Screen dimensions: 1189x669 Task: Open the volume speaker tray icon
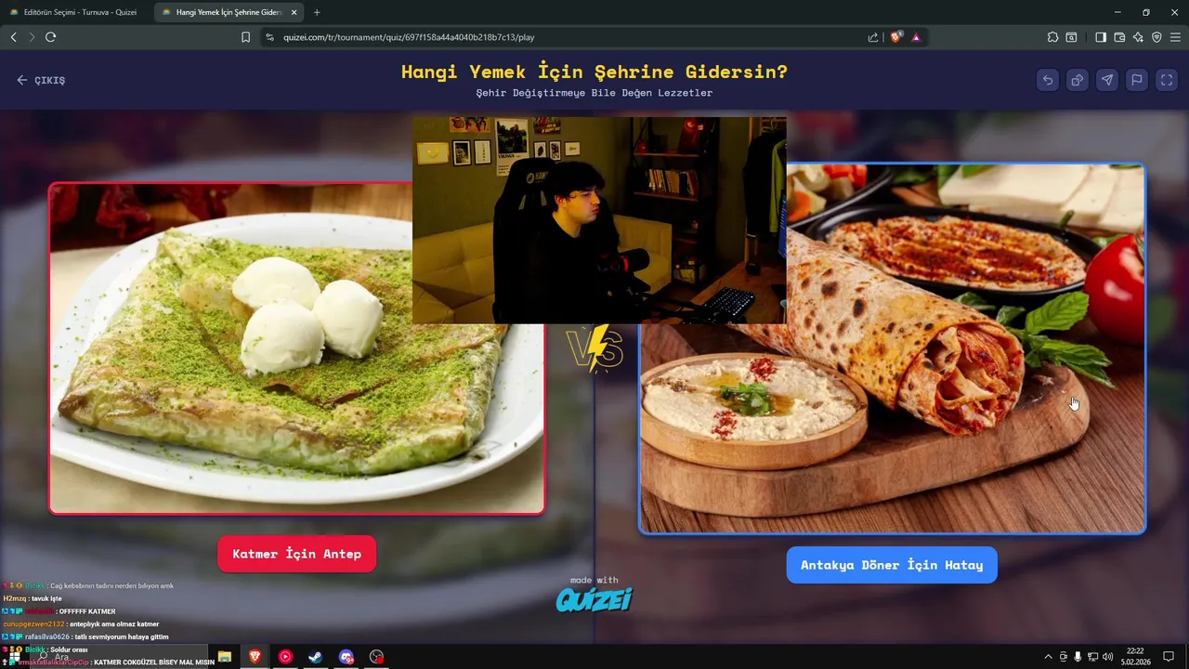coord(1107,657)
